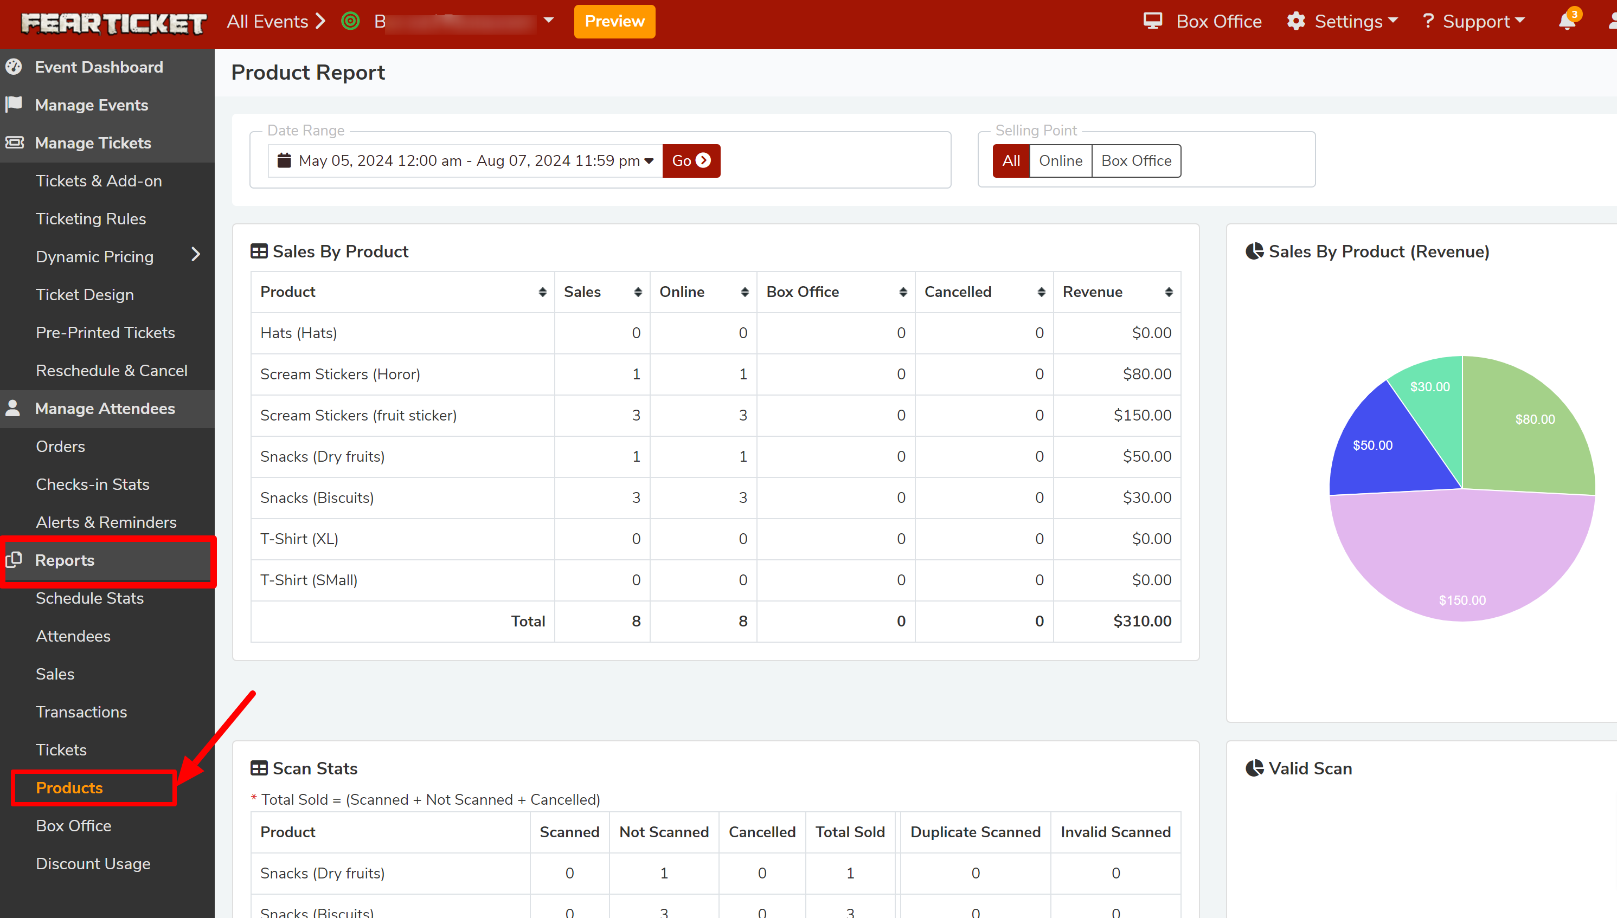Select the Online selling point option
The image size is (1617, 918).
click(x=1060, y=161)
